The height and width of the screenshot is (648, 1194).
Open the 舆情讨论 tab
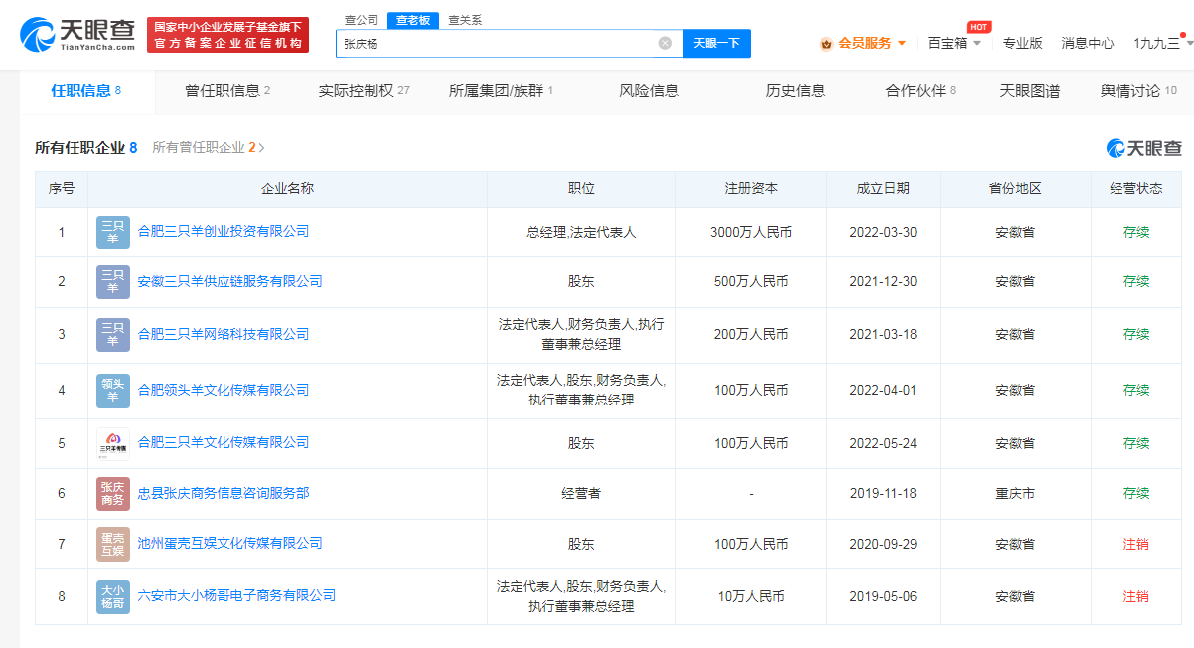click(x=1138, y=91)
